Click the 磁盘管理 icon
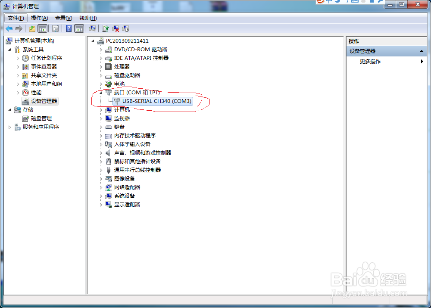The width and height of the screenshot is (431, 308). click(25, 118)
